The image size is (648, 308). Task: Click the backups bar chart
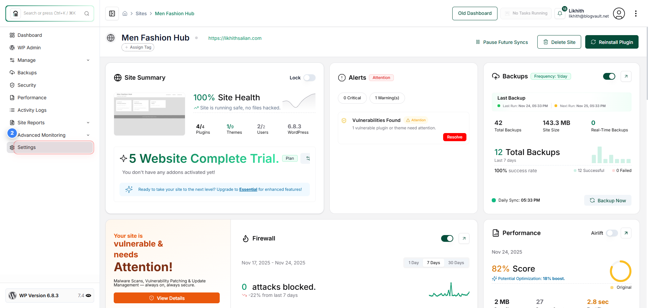click(611, 155)
